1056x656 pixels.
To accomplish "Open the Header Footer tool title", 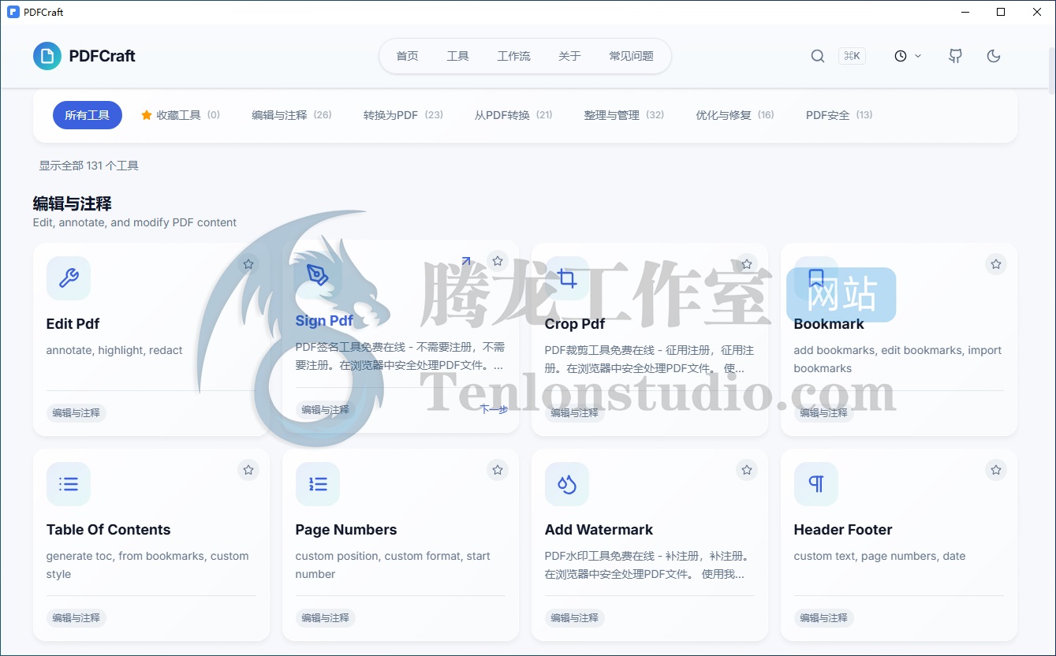I will click(843, 530).
